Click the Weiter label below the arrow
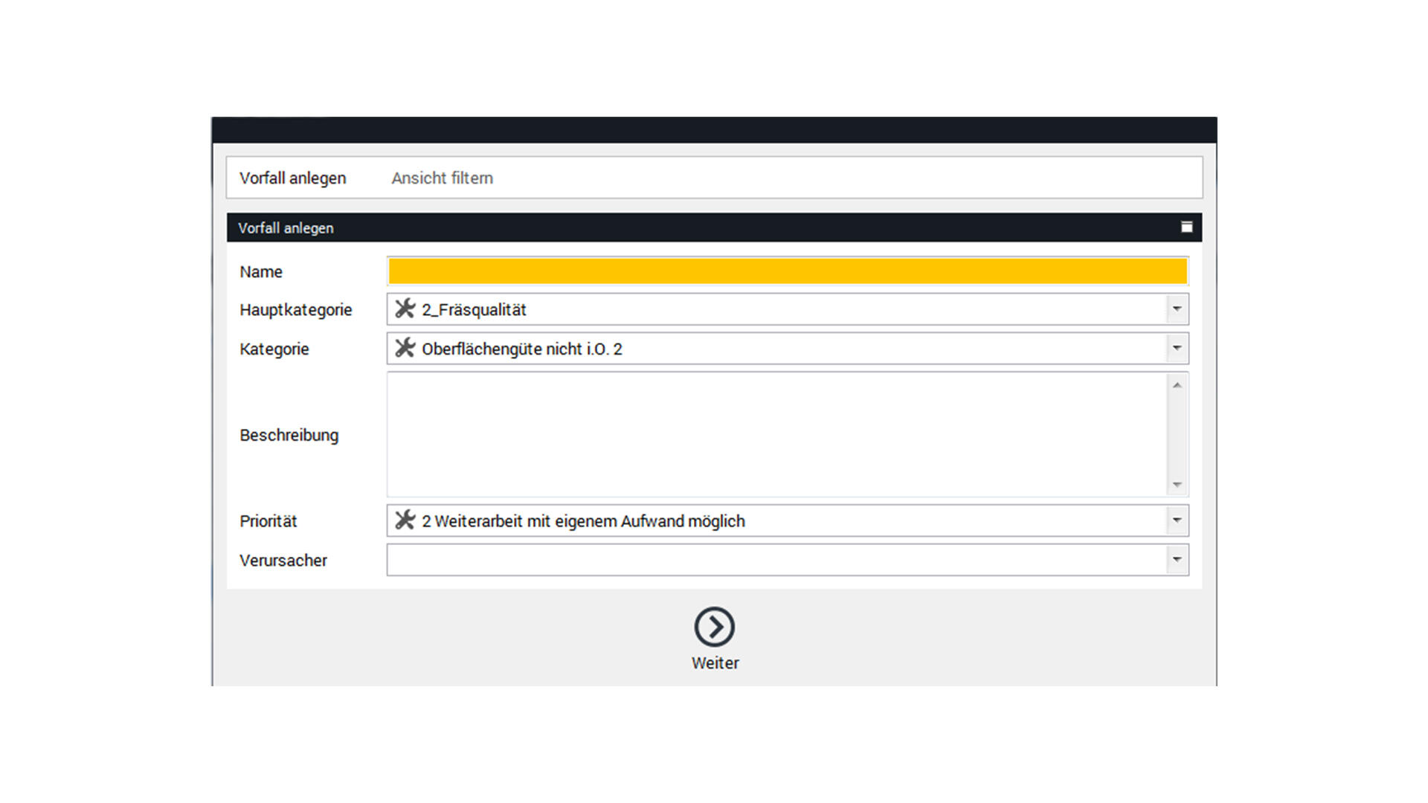This screenshot has width=1428, height=803. pos(715,663)
